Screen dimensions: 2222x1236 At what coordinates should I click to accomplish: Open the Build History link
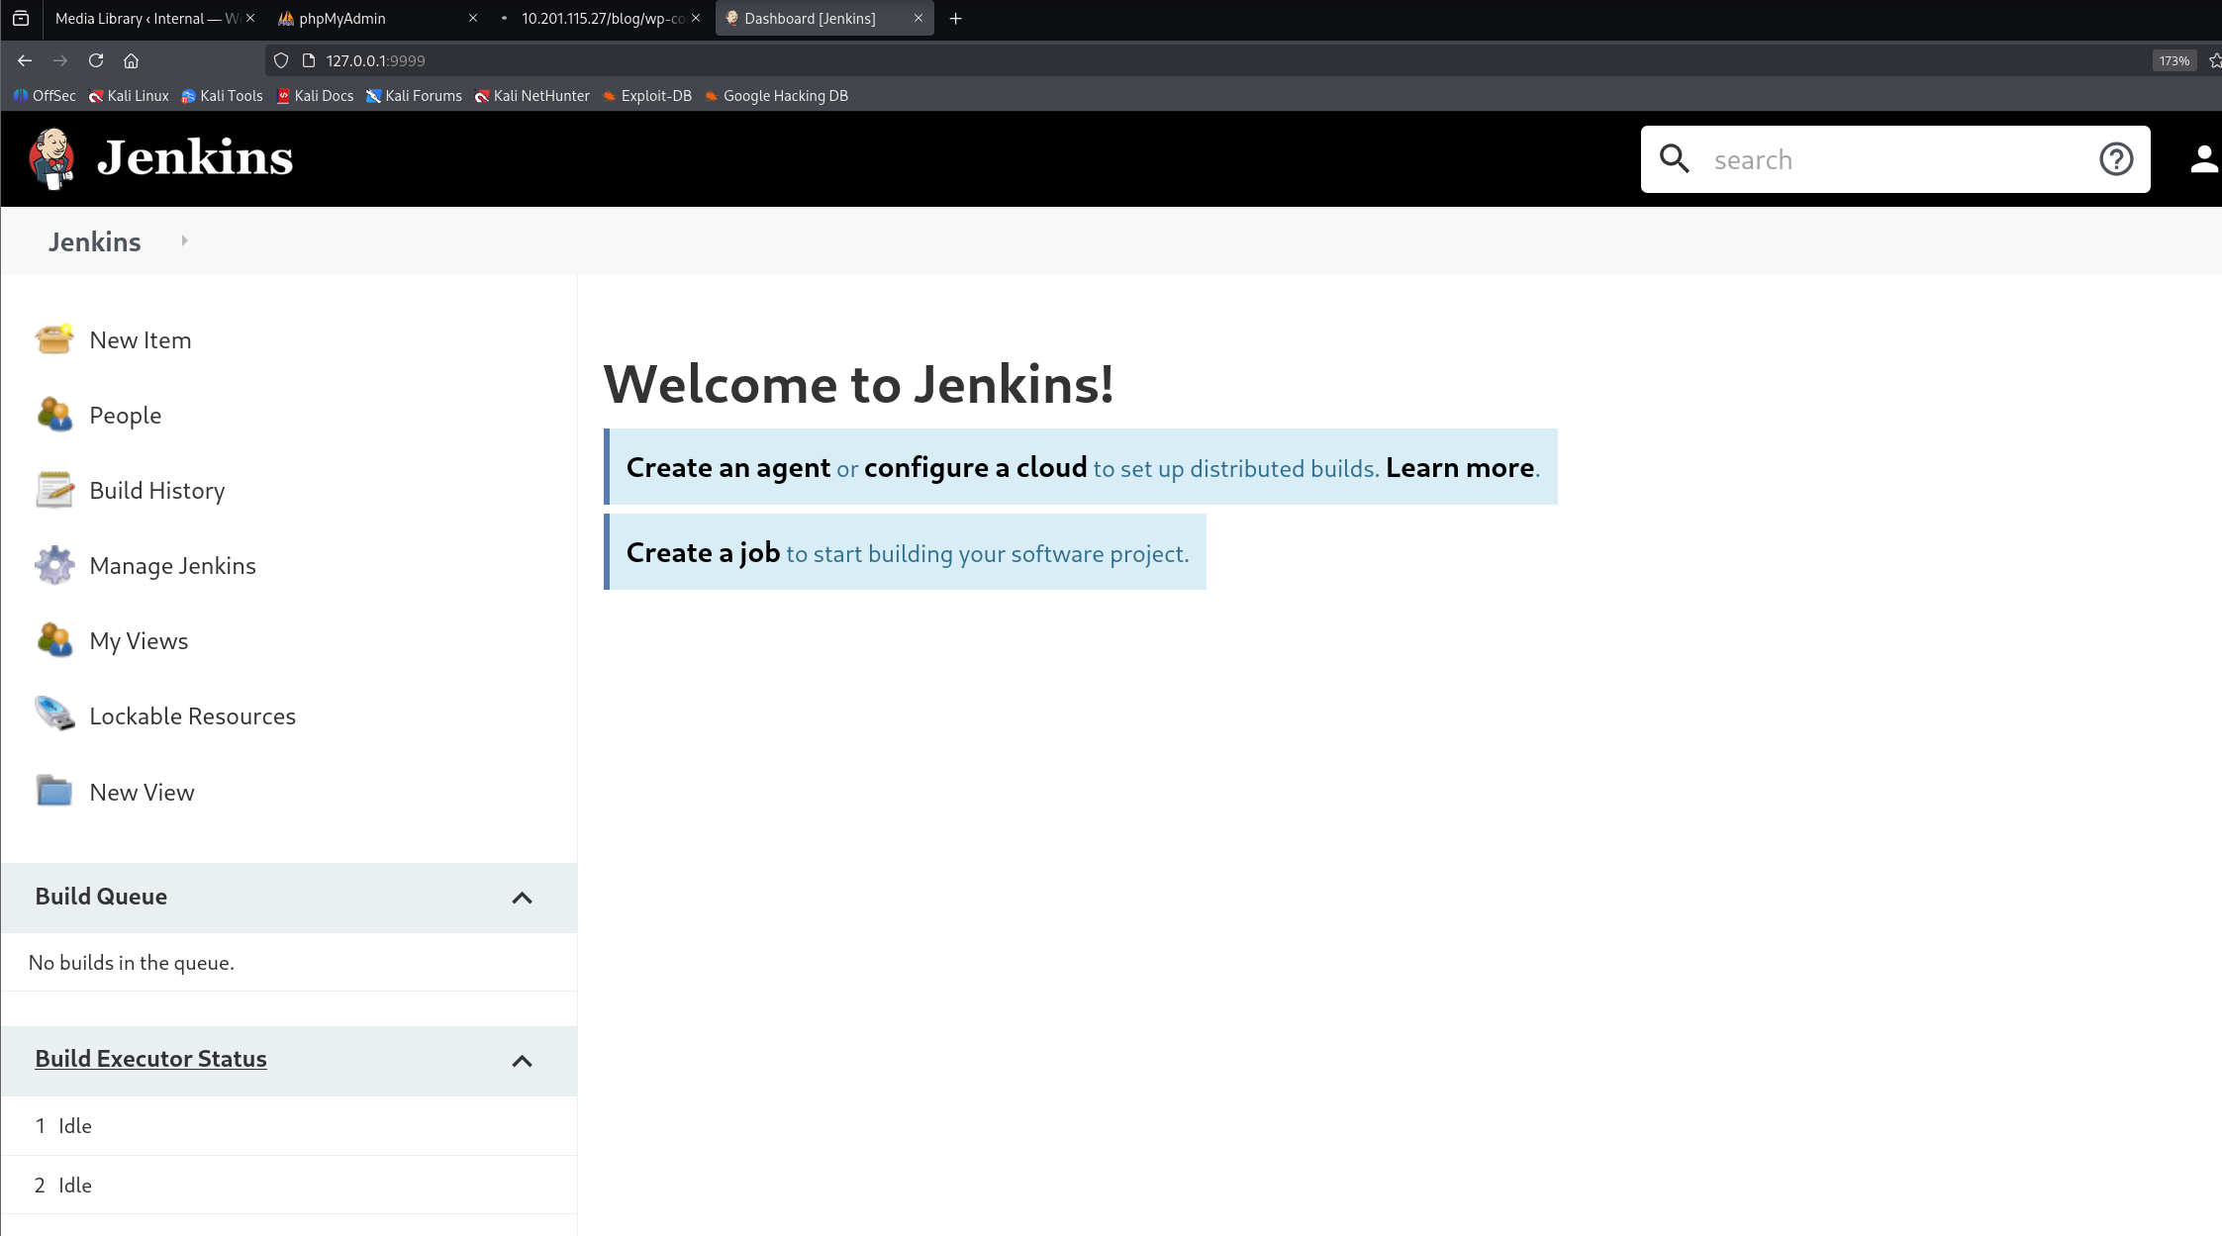pos(157,490)
